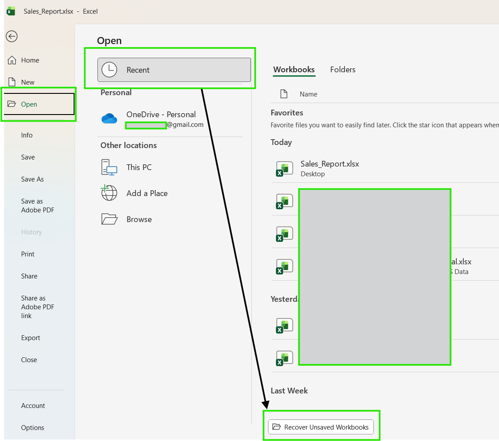Open OneDrive - Personal via its cloud icon

[109, 119]
